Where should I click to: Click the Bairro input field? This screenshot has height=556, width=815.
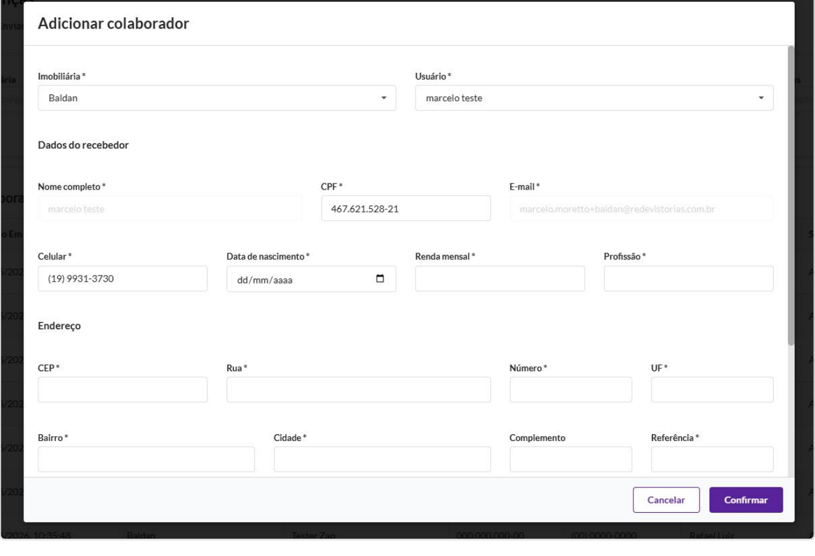click(146, 460)
